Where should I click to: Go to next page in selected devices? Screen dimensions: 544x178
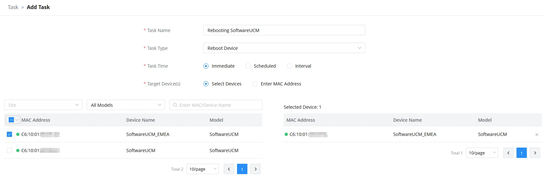(535, 153)
